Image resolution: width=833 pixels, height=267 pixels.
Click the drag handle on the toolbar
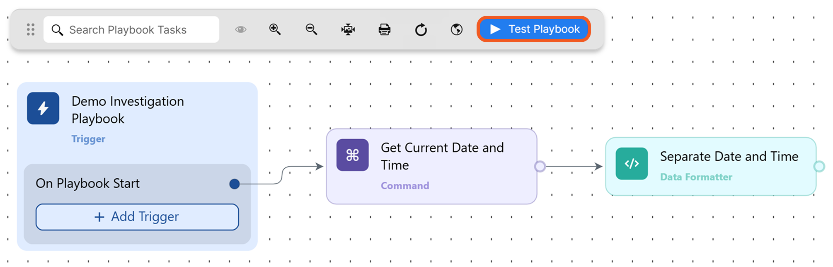click(30, 29)
